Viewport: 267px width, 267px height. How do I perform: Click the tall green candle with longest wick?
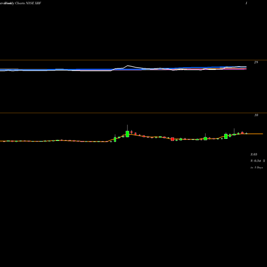coord(127,133)
